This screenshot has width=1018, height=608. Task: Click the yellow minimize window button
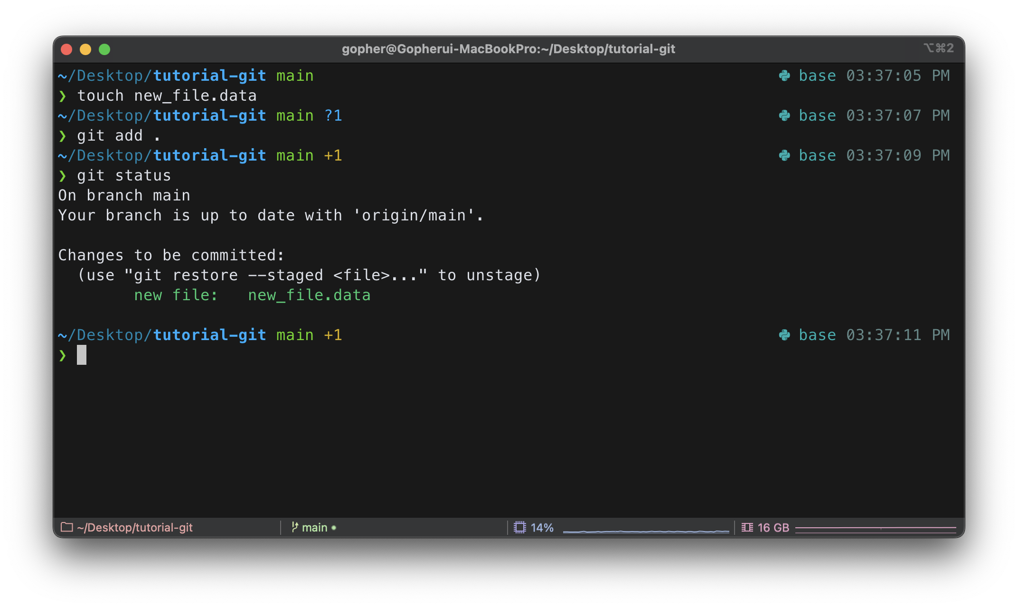tap(85, 49)
